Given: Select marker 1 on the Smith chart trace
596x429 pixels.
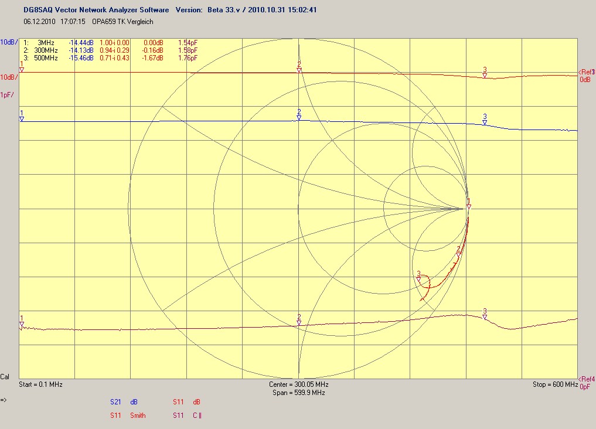Looking at the screenshot, I should tap(469, 207).
